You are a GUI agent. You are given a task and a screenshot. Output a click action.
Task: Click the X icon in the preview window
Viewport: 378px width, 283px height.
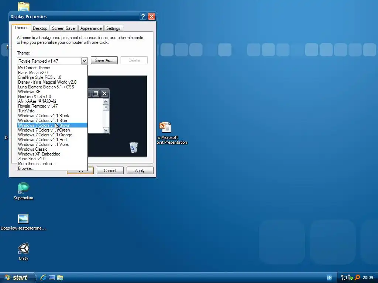104,93
